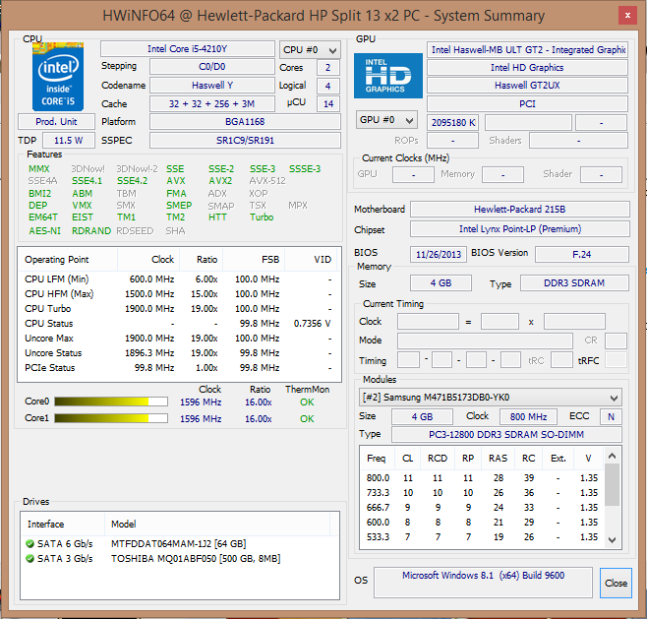Screen dimensions: 647x619
Task: Close the System Summary with Close button
Action: coord(616,583)
